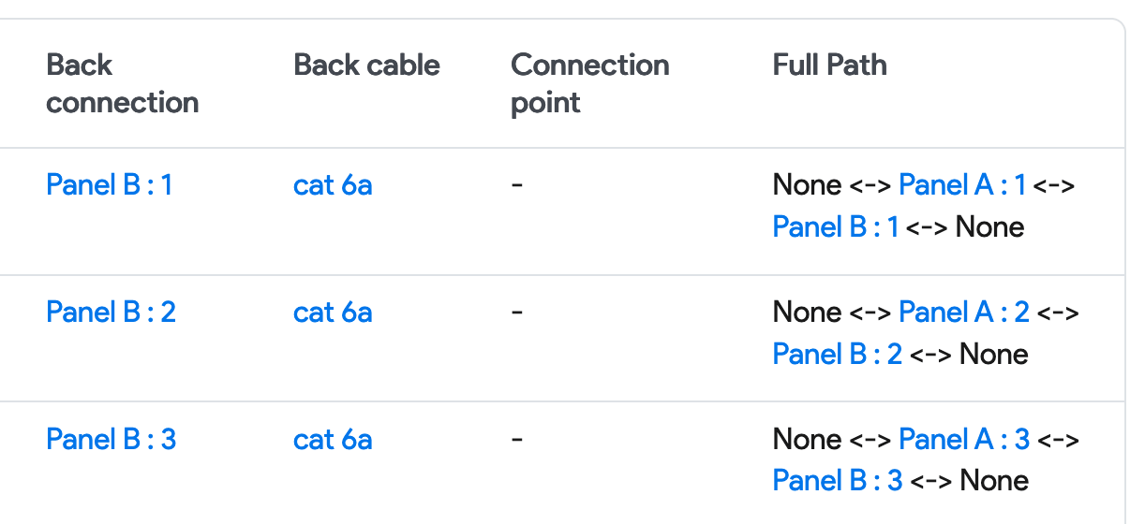Image resolution: width=1145 pixels, height=524 pixels.
Task: Click the empty Connection point cell in first row
Action: pos(516,184)
